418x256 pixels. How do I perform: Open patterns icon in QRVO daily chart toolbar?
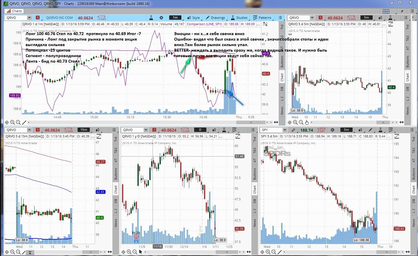[x=234, y=130]
